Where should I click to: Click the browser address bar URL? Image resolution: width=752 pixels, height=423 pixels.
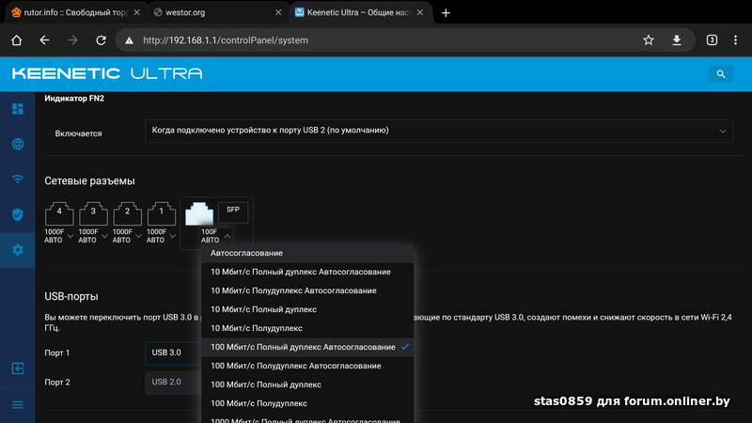coord(226,40)
